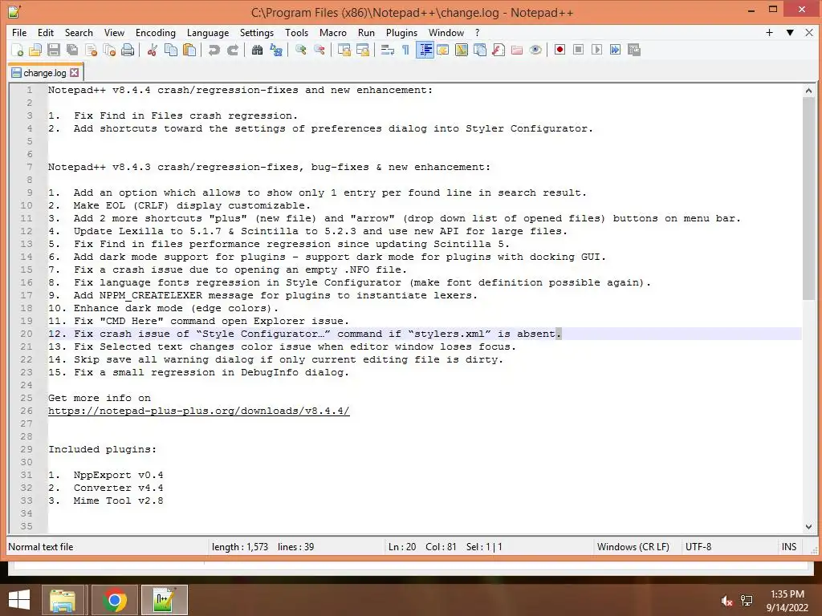Click the Zoom In magnifier icon
Screen dimensions: 822x616
300,50
